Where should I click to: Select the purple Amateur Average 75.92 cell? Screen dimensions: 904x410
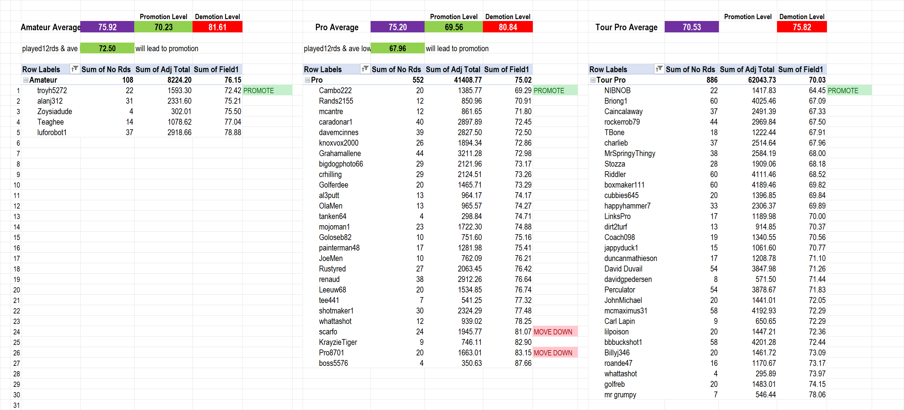[107, 27]
